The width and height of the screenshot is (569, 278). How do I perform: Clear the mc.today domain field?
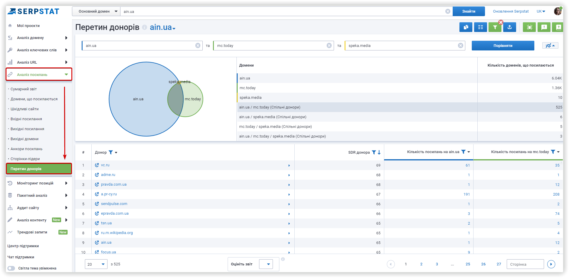pos(329,45)
